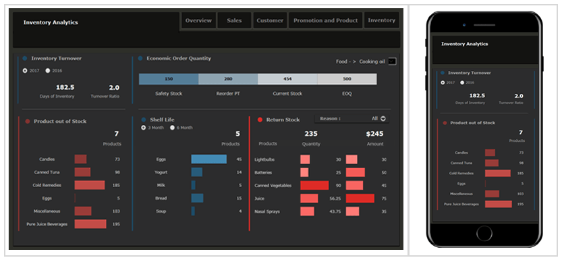Select the 3 Month shelf life option

tap(143, 128)
